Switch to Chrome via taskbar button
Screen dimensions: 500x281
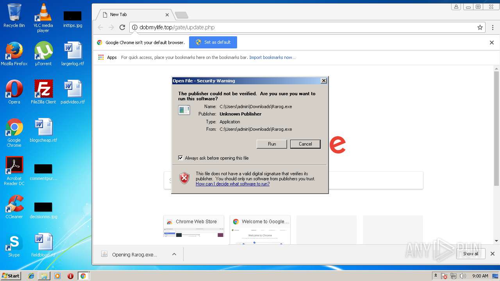pos(83,276)
